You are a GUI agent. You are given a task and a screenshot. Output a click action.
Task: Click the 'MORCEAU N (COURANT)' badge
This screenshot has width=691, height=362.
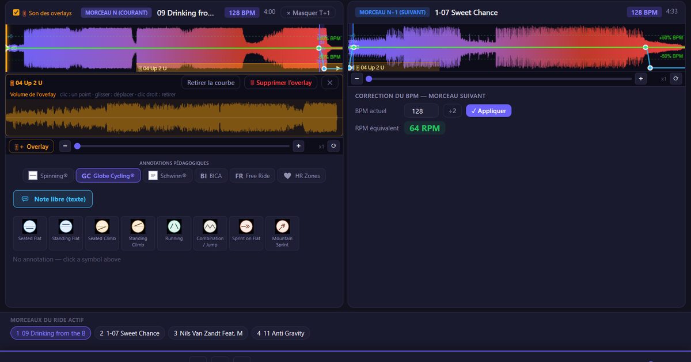pyautogui.click(x=116, y=13)
